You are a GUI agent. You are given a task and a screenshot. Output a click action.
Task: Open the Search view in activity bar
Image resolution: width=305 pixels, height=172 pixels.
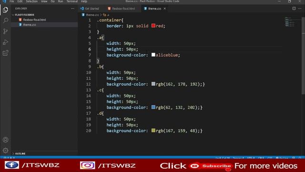pos(5,20)
